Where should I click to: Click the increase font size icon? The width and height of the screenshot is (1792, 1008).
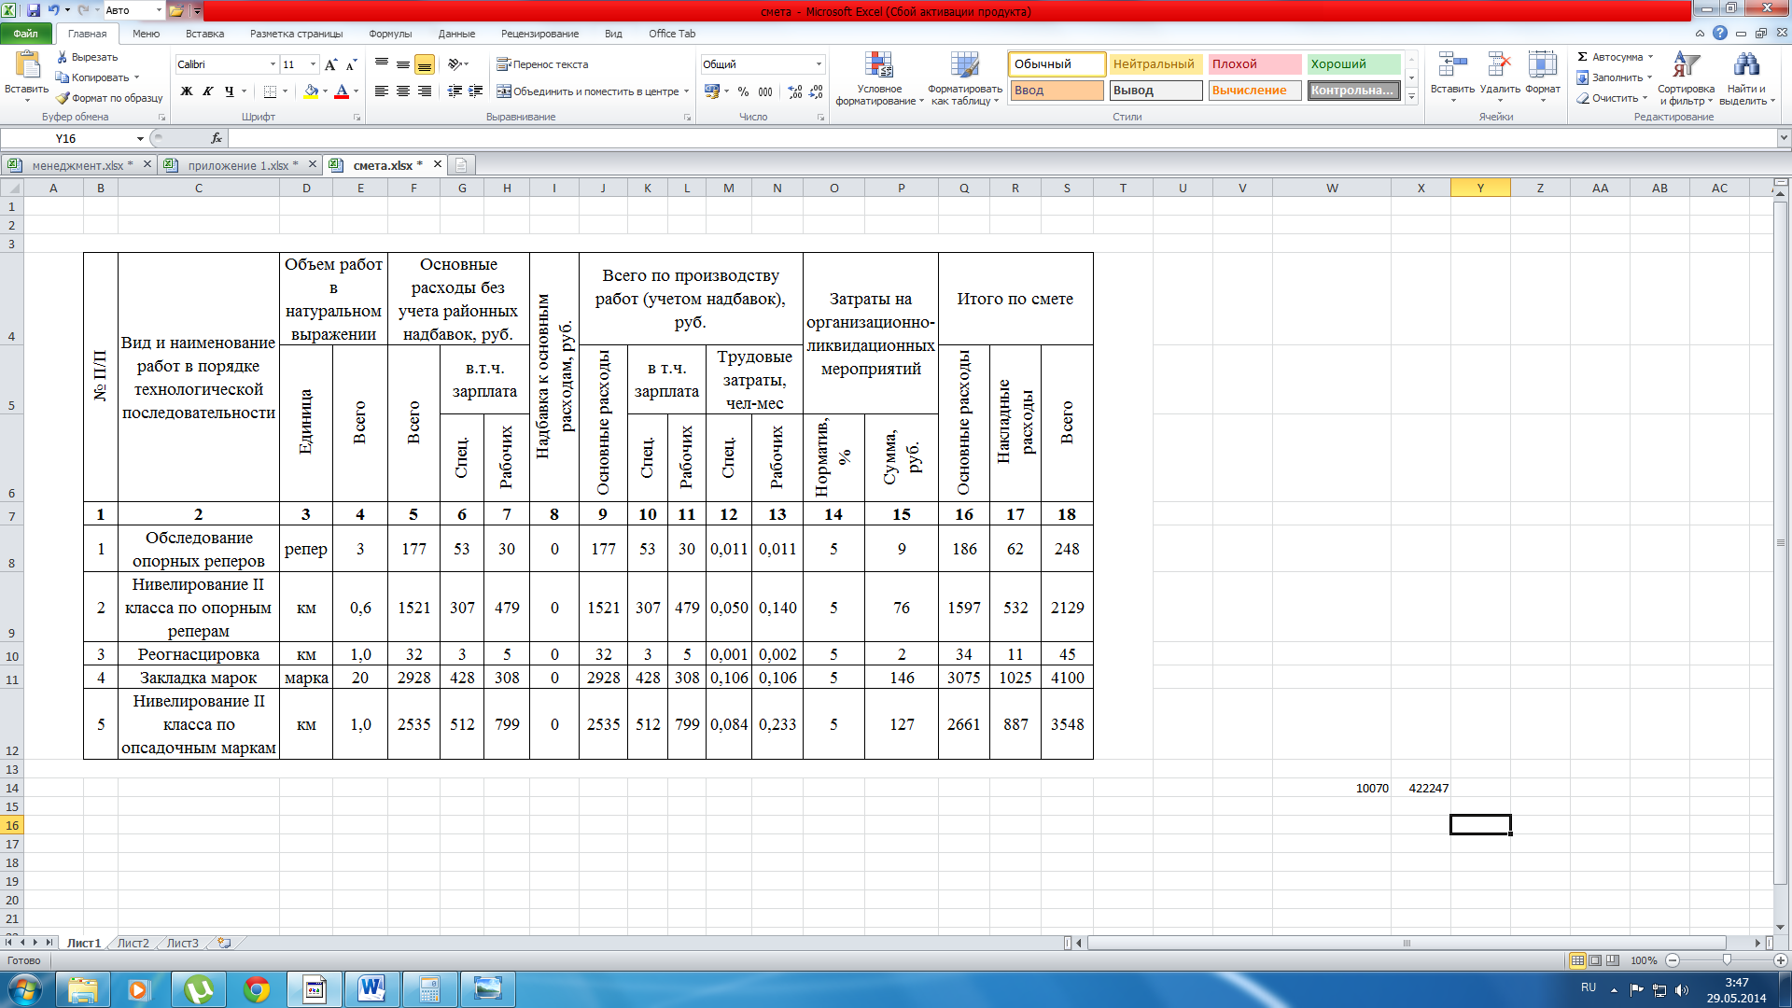click(330, 64)
